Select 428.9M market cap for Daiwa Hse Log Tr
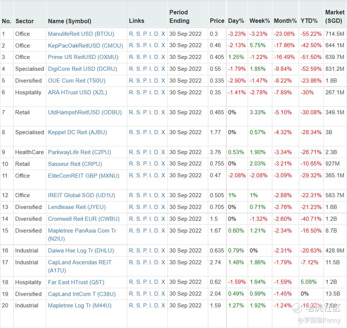Viewport: 347px width, 328px height. 335,251
